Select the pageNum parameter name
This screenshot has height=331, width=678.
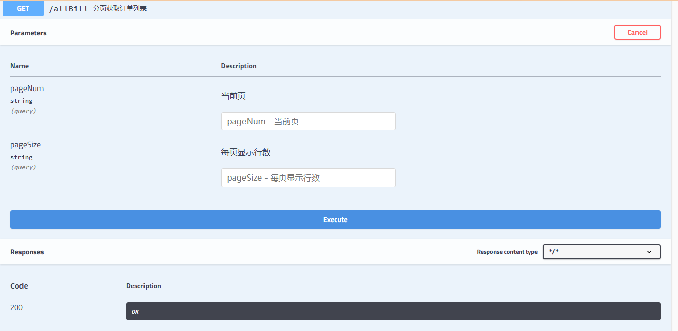click(27, 89)
